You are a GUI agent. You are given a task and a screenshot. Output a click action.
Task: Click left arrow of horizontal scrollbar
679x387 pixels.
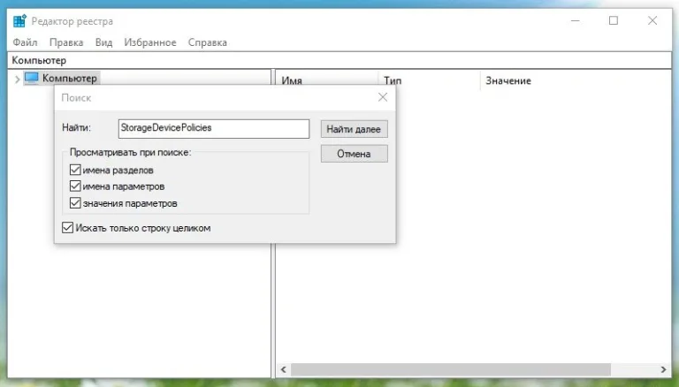pyautogui.click(x=284, y=369)
